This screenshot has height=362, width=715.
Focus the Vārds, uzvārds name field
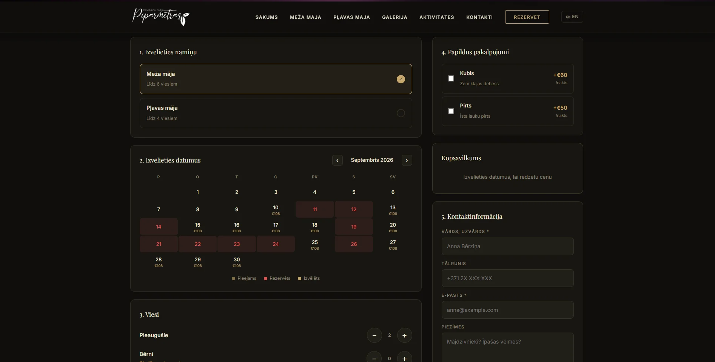pos(507,246)
